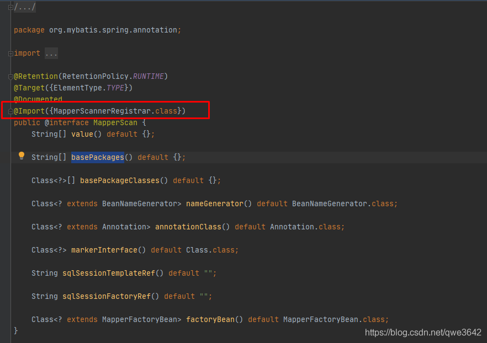487x343 pixels.
Task: Click the blog.csdn.net watermark URL
Action: [423, 333]
